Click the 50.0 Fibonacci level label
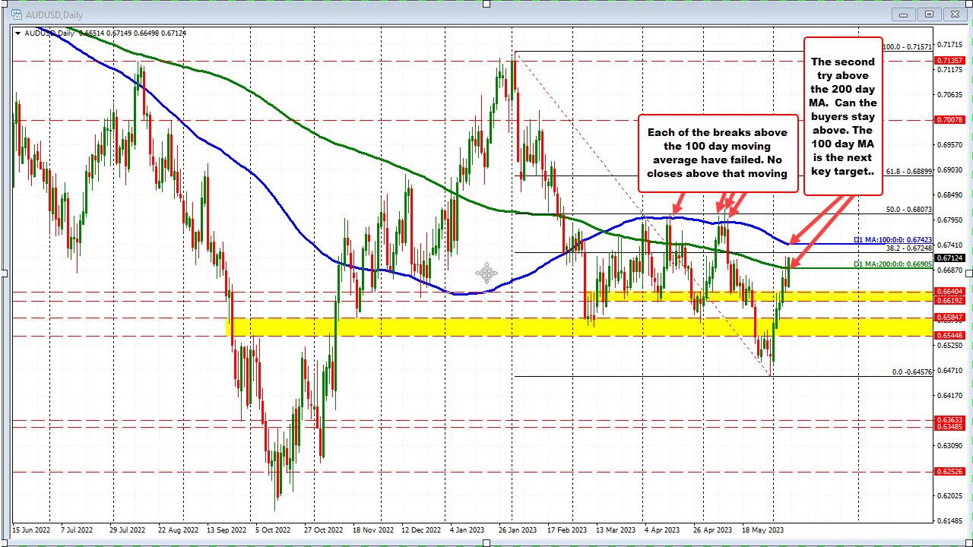 (908, 210)
